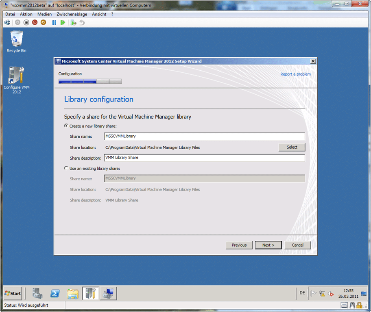Click the DE language indicator

click(x=302, y=293)
